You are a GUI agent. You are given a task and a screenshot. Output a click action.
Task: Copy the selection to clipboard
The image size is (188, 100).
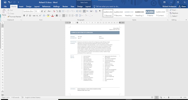tap(11, 13)
